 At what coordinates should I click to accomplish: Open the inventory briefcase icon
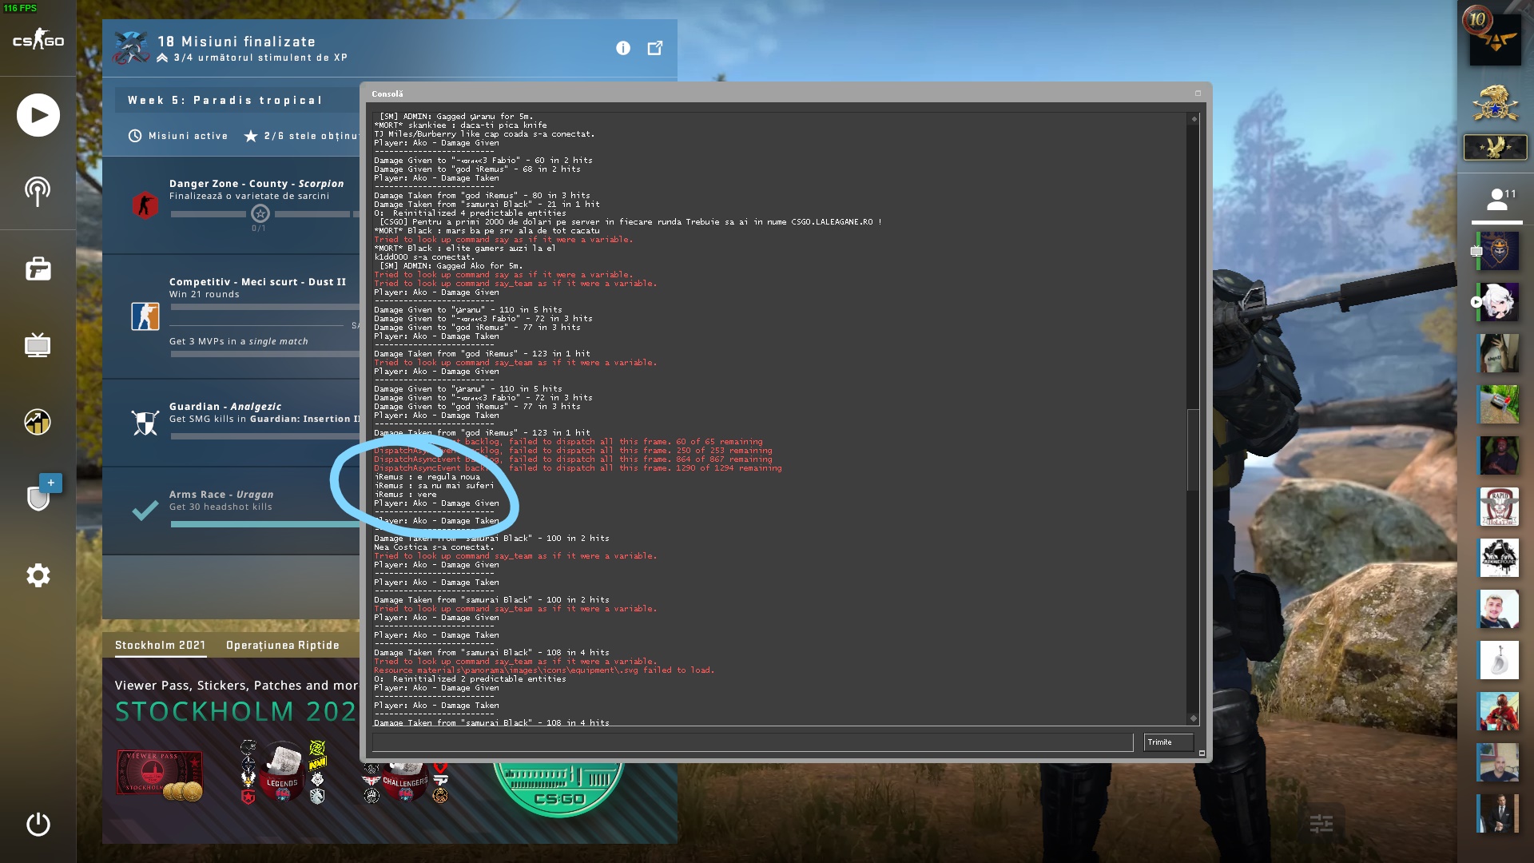[38, 269]
